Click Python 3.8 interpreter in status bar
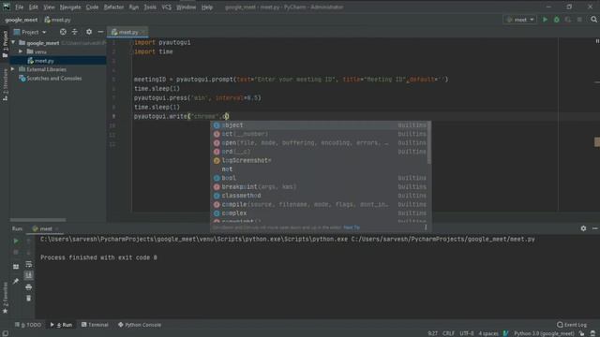600x337 pixels. (x=544, y=333)
